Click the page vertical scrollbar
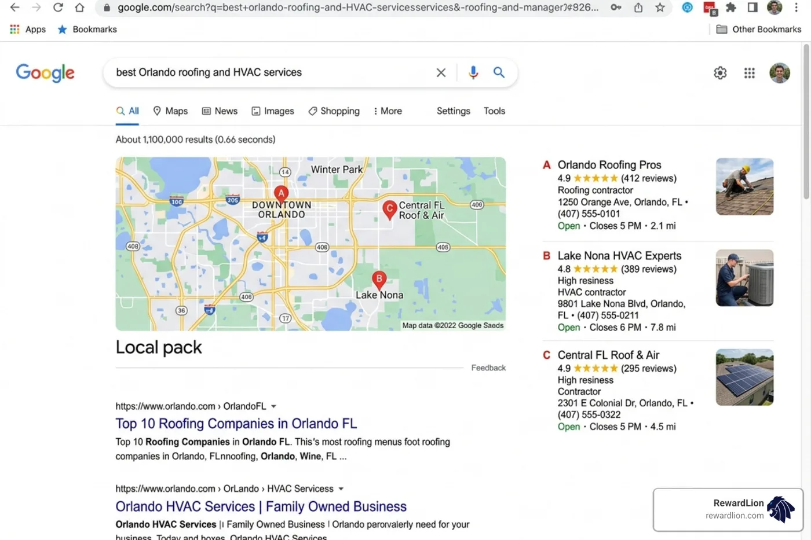This screenshot has height=540, width=811. pyautogui.click(x=806, y=122)
